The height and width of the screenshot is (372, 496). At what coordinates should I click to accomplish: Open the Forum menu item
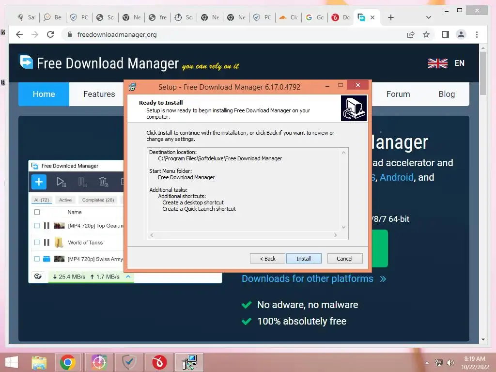pyautogui.click(x=398, y=94)
